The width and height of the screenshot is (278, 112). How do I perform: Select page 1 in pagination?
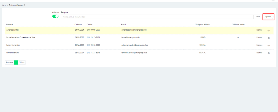[x=16, y=62]
